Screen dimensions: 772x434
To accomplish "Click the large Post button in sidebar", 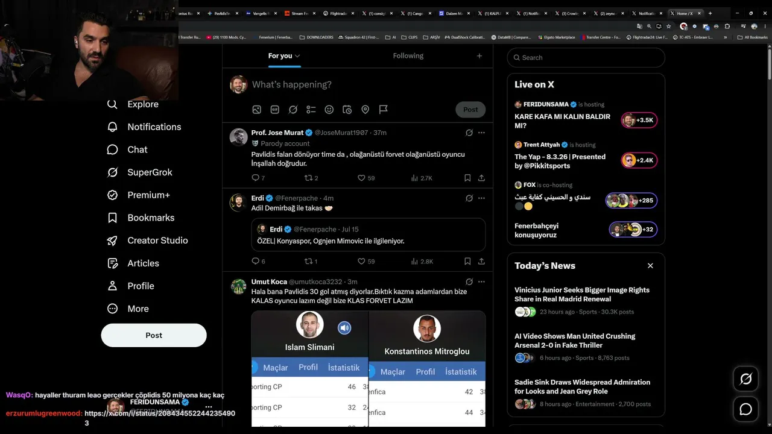I will [x=154, y=335].
